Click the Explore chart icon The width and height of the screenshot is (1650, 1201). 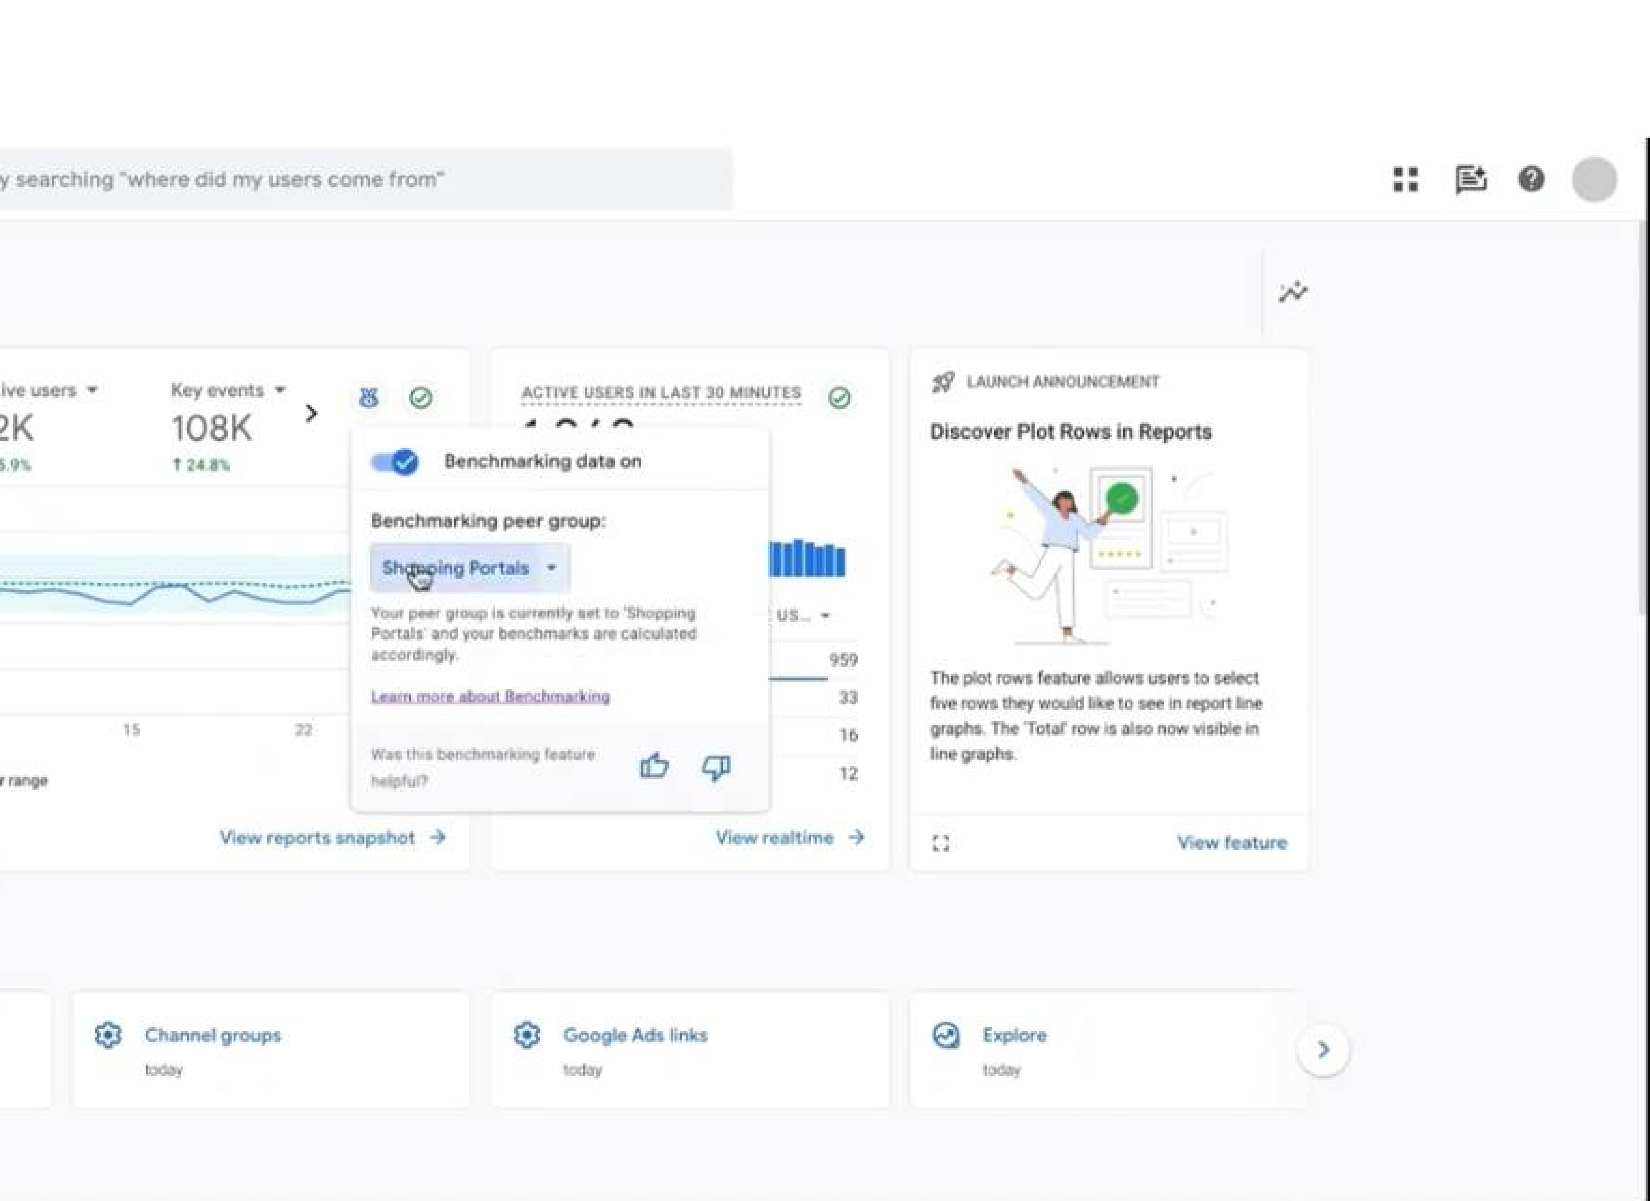946,1034
